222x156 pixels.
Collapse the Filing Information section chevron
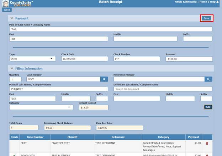coord(12,68)
